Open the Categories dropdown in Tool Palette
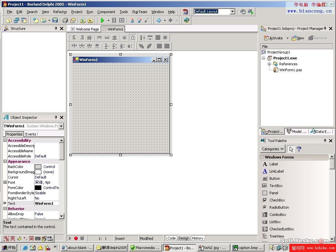The image size is (336, 252). pos(273,149)
